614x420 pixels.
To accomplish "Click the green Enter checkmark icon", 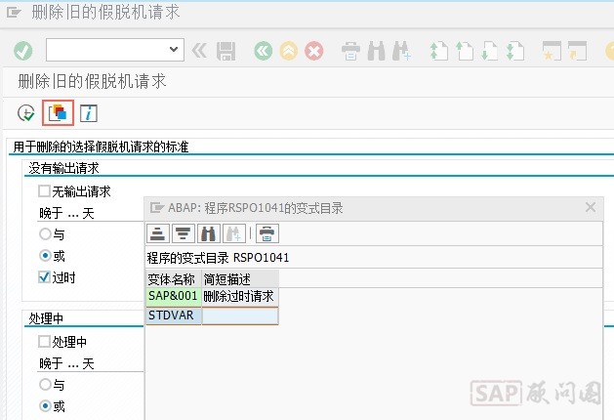I will pyautogui.click(x=23, y=51).
